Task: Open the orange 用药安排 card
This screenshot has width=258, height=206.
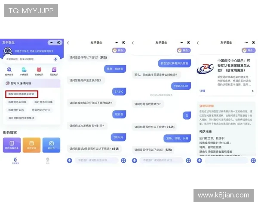Action: [x=31, y=145]
